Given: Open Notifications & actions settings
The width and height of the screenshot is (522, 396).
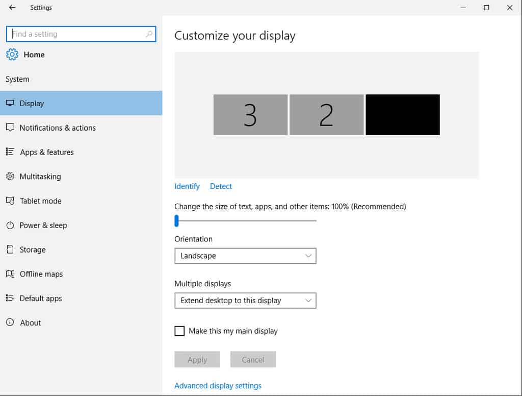Looking at the screenshot, I should 81,128.
